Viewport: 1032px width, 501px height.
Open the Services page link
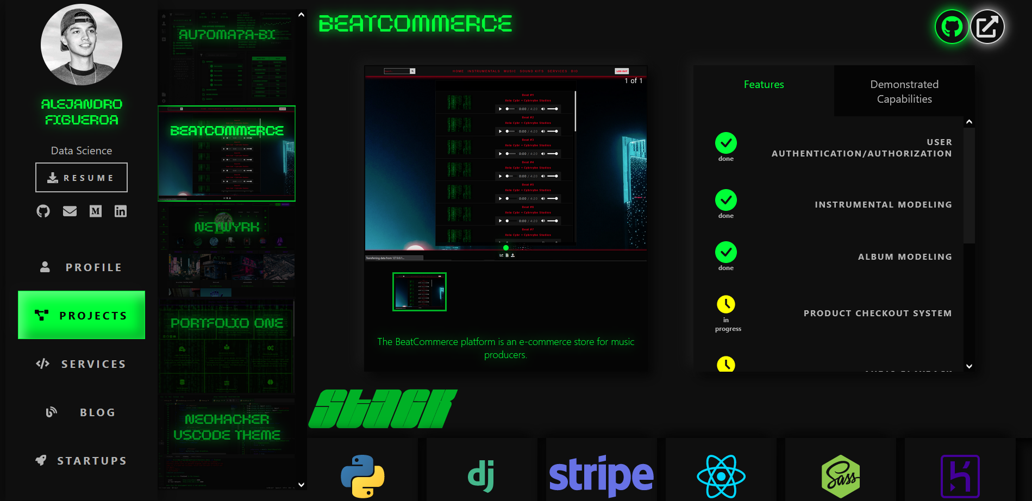tap(82, 364)
